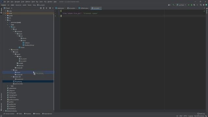Open inspections checkmark widget in editor

pyautogui.click(x=204, y=11)
